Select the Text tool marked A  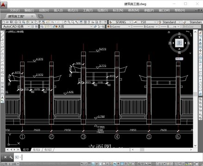coord(2,98)
